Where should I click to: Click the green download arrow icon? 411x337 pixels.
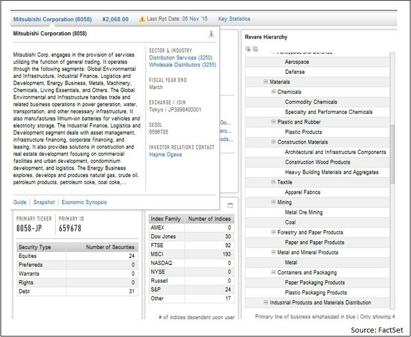211,34
